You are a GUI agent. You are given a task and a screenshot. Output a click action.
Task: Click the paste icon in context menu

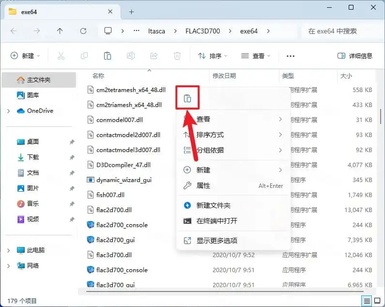pyautogui.click(x=187, y=98)
